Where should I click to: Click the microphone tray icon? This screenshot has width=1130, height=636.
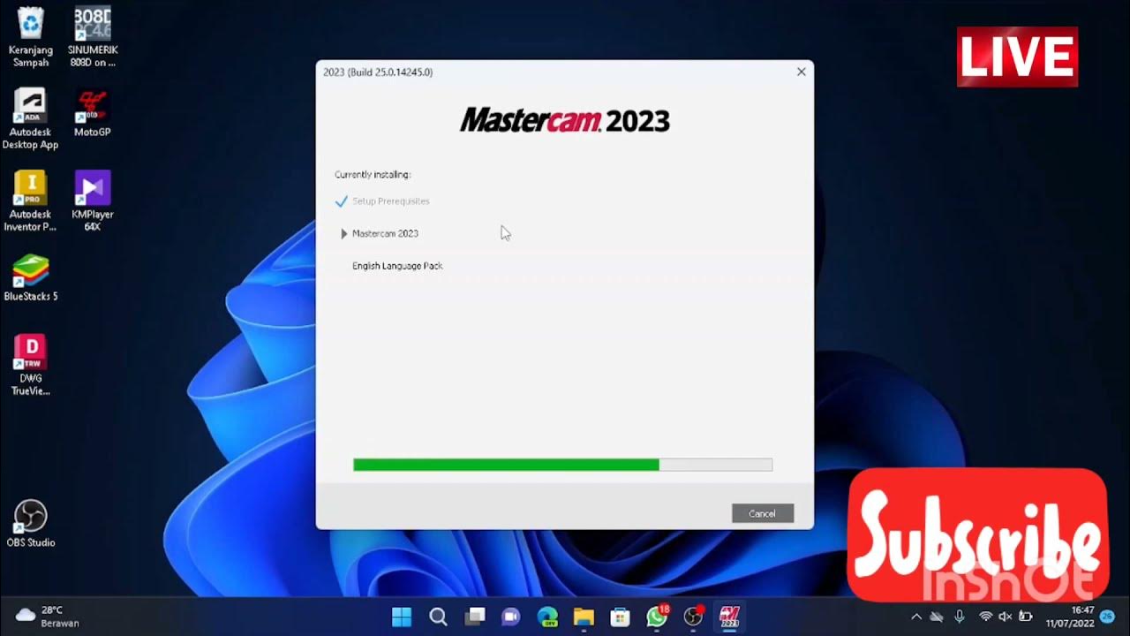pyautogui.click(x=960, y=617)
